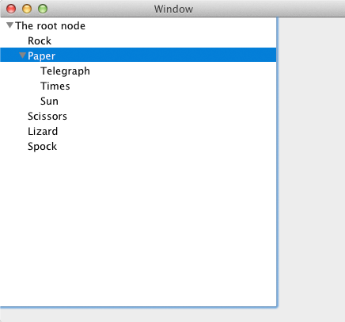
Task: Zoom window using the green button
Action: (x=43, y=9)
